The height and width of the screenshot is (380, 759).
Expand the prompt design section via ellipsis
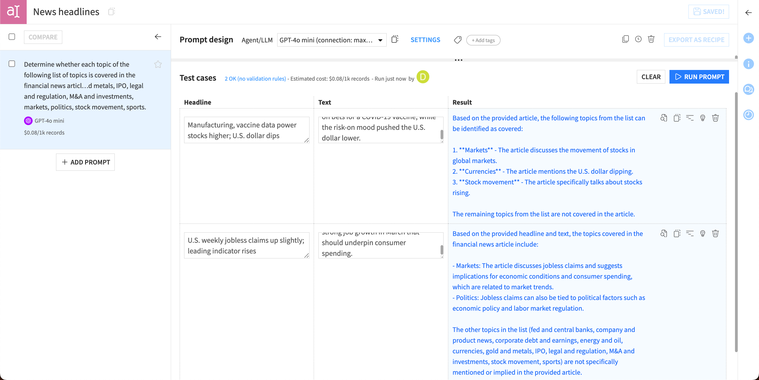tap(458, 59)
